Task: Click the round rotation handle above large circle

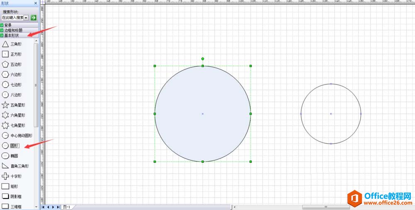Action: click(203, 59)
